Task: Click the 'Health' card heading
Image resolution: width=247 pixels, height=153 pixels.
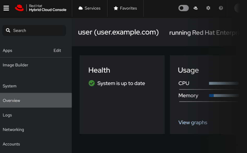Action: (99, 70)
